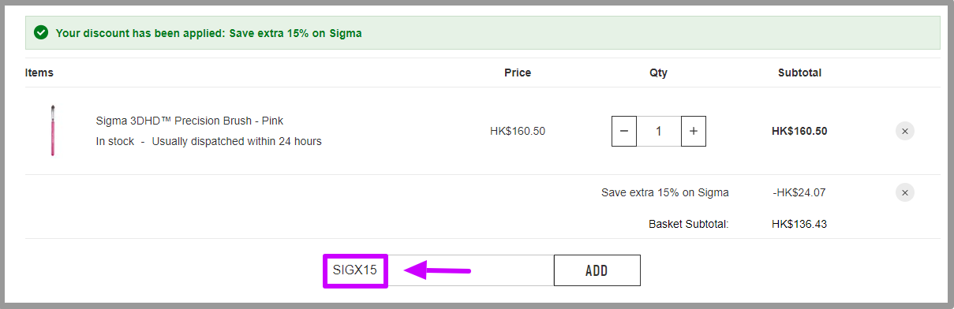Click the Subtotal column header
The width and height of the screenshot is (954, 309).
(x=799, y=73)
